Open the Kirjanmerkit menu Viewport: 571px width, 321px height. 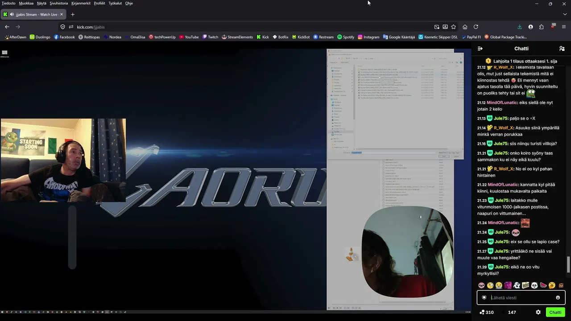click(81, 3)
